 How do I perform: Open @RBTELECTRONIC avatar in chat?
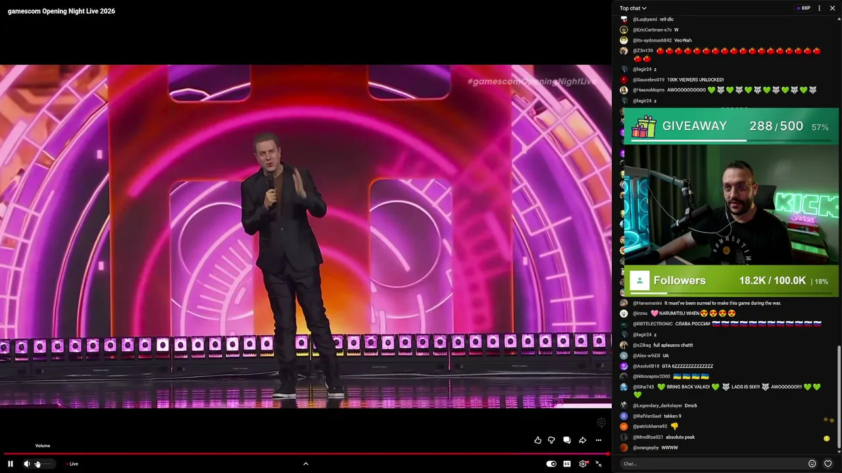pyautogui.click(x=624, y=324)
